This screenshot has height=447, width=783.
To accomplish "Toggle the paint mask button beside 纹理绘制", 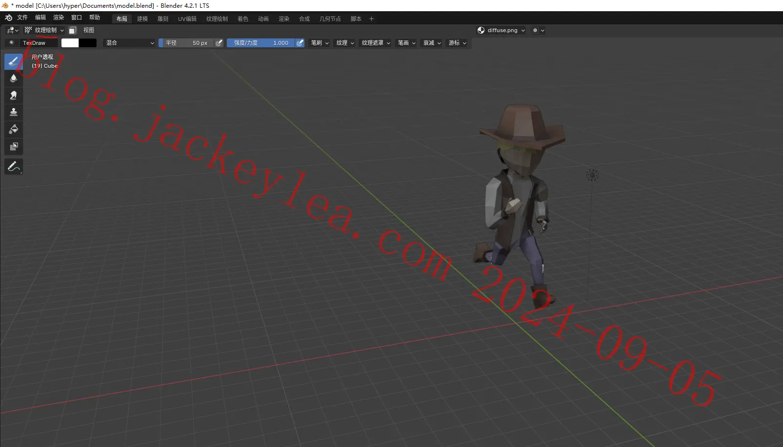I will click(72, 30).
